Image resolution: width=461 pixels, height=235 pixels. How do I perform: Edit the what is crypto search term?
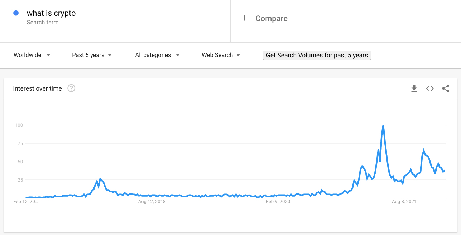coord(51,13)
